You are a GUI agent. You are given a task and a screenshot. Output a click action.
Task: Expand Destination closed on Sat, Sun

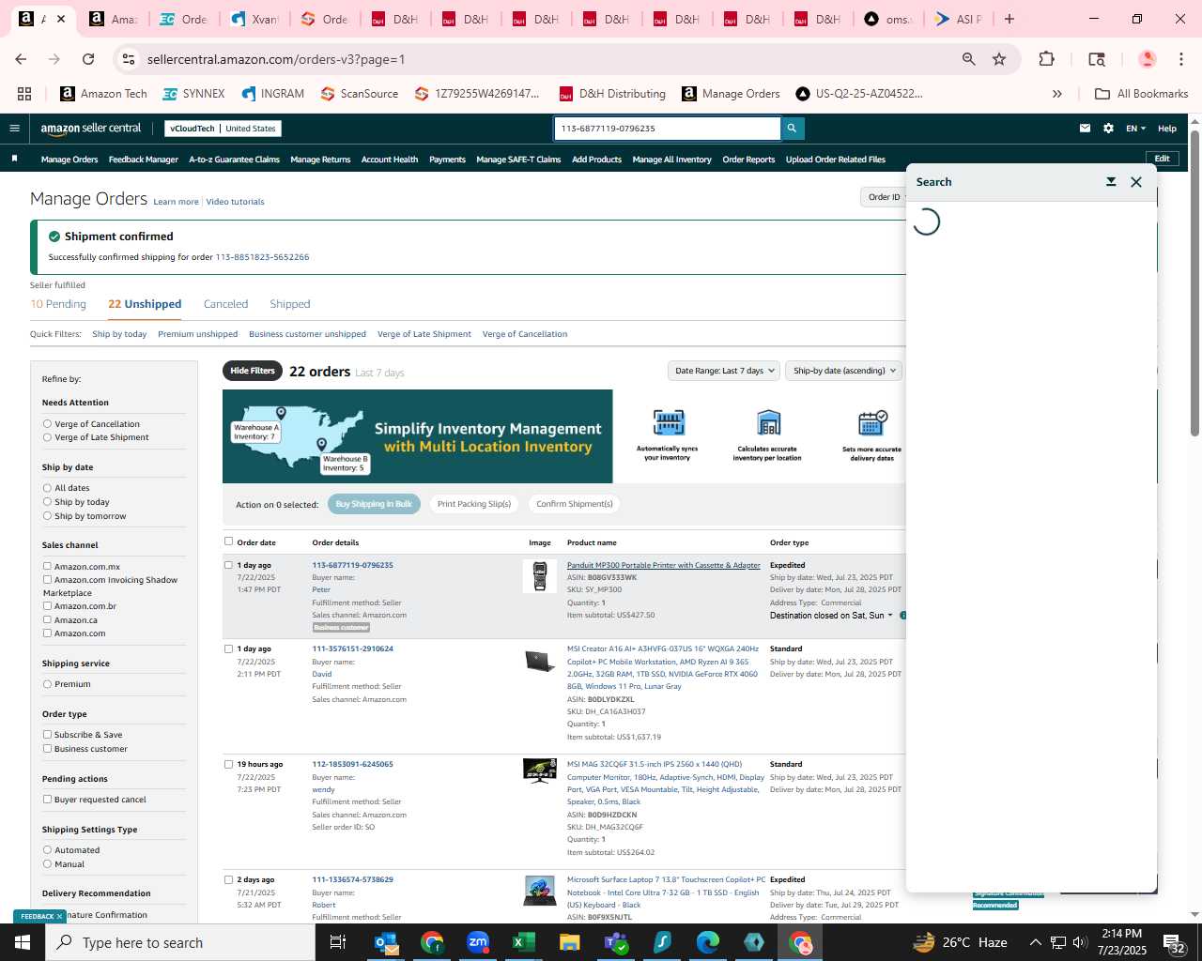831,616
